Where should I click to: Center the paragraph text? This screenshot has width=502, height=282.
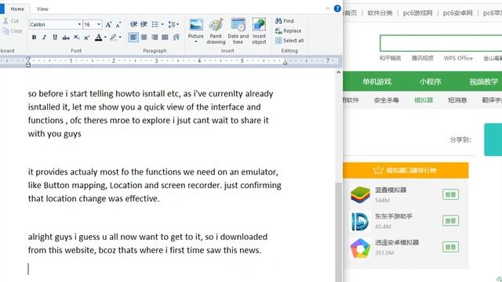point(144,38)
